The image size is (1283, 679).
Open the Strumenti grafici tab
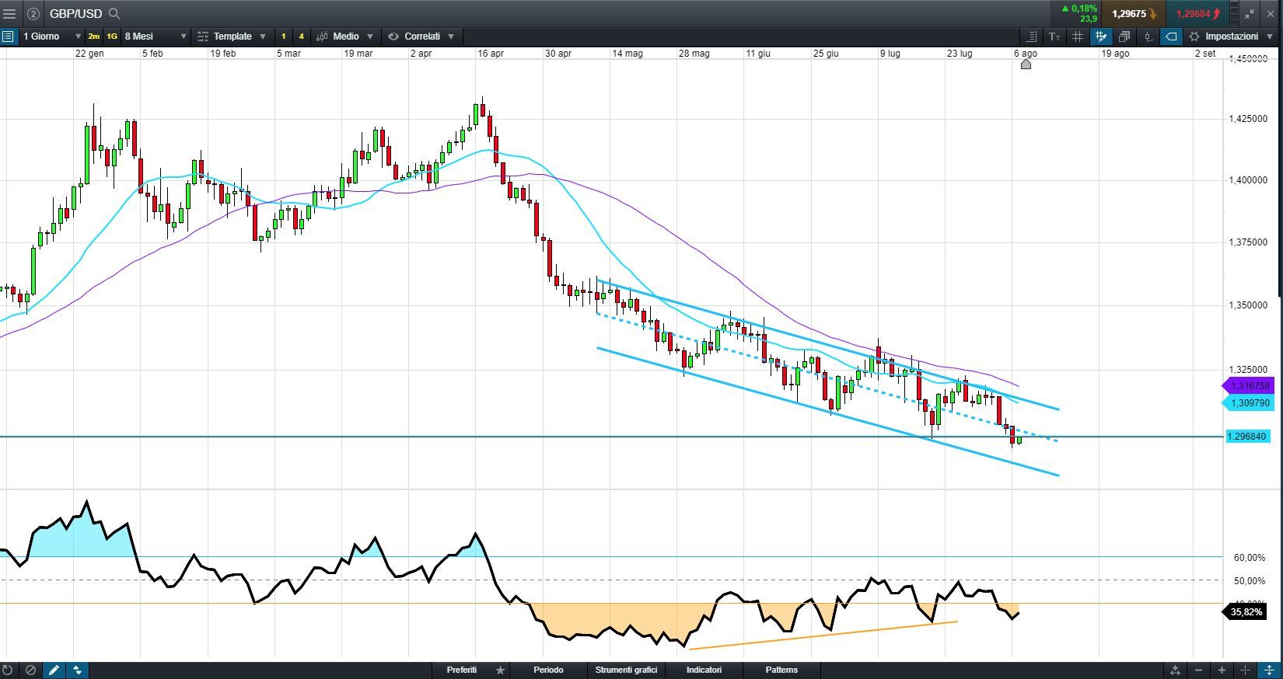(x=626, y=670)
